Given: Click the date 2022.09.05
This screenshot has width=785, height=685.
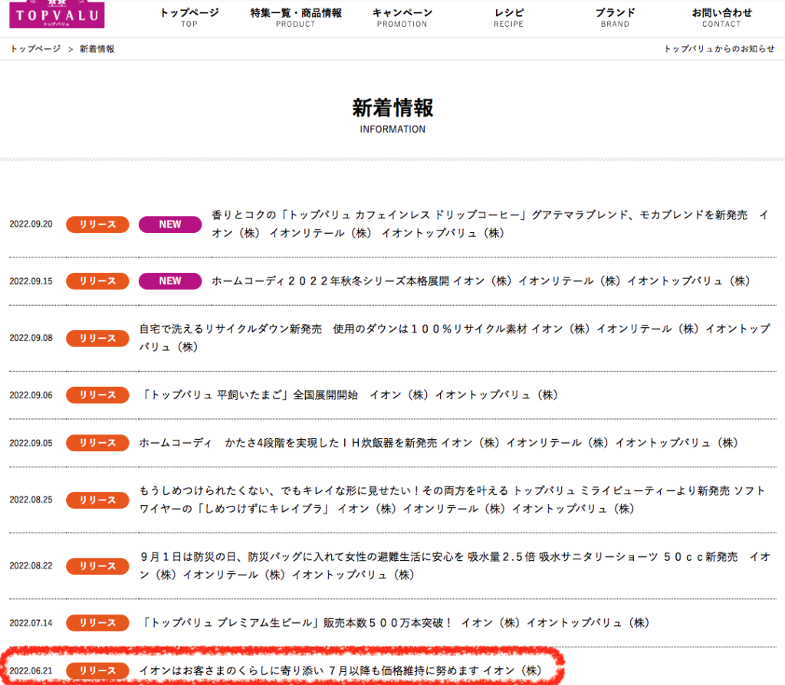Looking at the screenshot, I should click(x=31, y=443).
